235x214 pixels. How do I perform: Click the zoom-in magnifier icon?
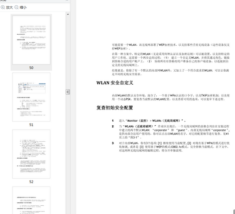[3, 8]
